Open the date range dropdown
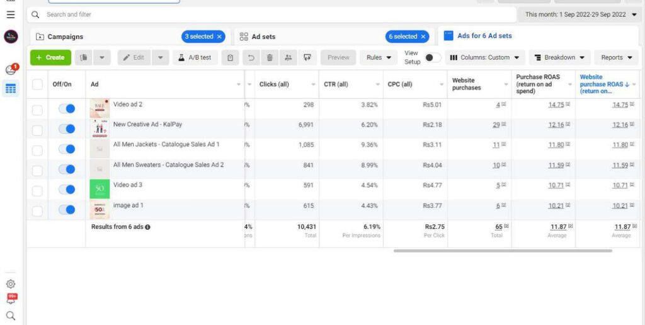The width and height of the screenshot is (645, 325). click(x=581, y=14)
